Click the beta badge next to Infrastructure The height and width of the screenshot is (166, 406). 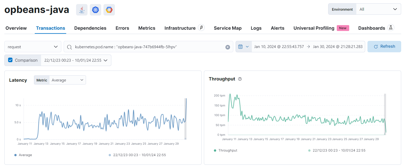201,28
